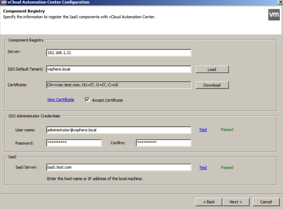Click the vm title bar icon
Image resolution: width=283 pixels, height=210 pixels.
(4, 2)
